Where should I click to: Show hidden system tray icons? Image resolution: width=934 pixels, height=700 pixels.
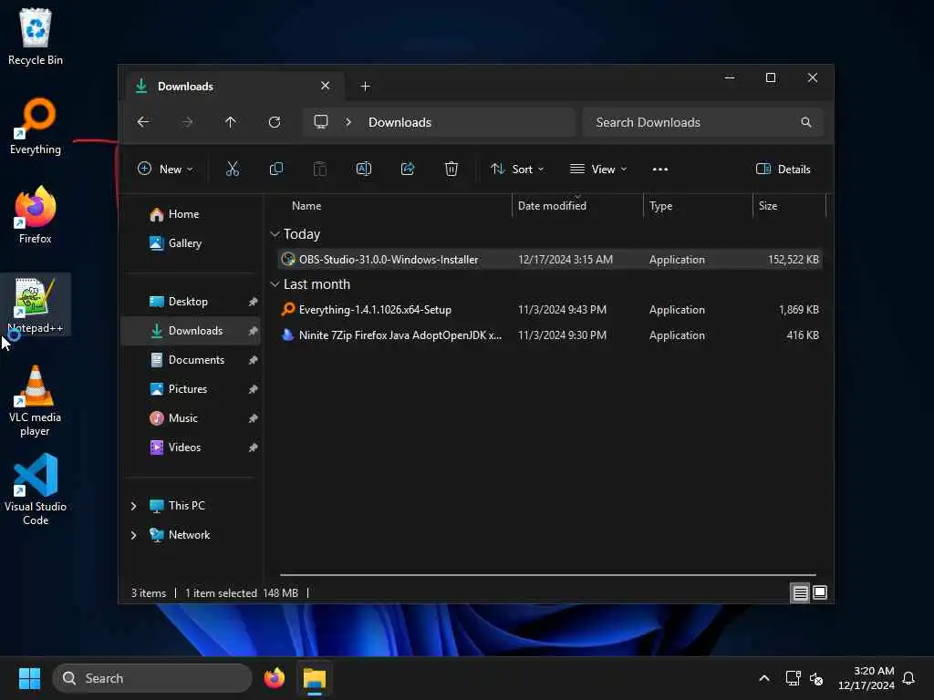764,678
